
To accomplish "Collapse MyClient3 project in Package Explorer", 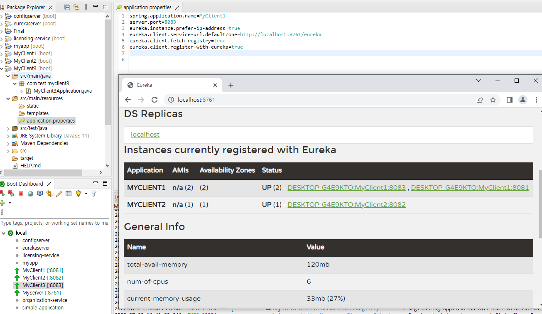I will (x=2, y=69).
